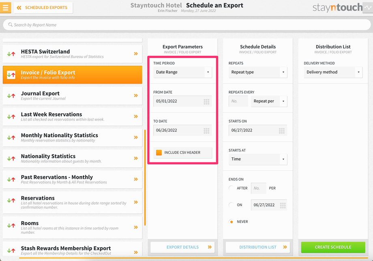Image resolution: width=373 pixels, height=261 pixels.
Task: Click Search by Report Name field
Action: click(187, 25)
